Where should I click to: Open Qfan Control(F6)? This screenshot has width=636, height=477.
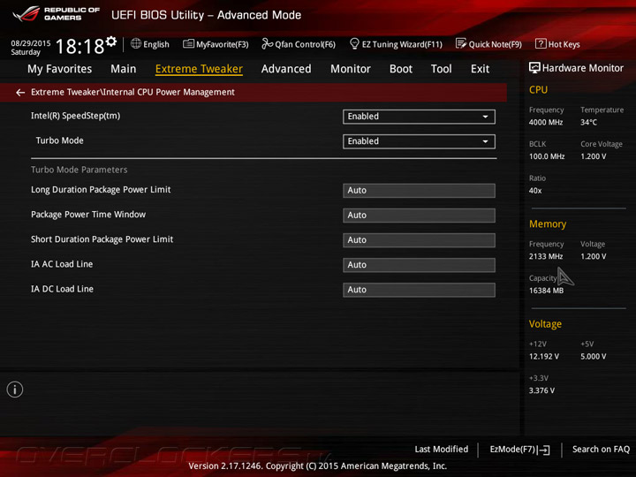tap(299, 44)
